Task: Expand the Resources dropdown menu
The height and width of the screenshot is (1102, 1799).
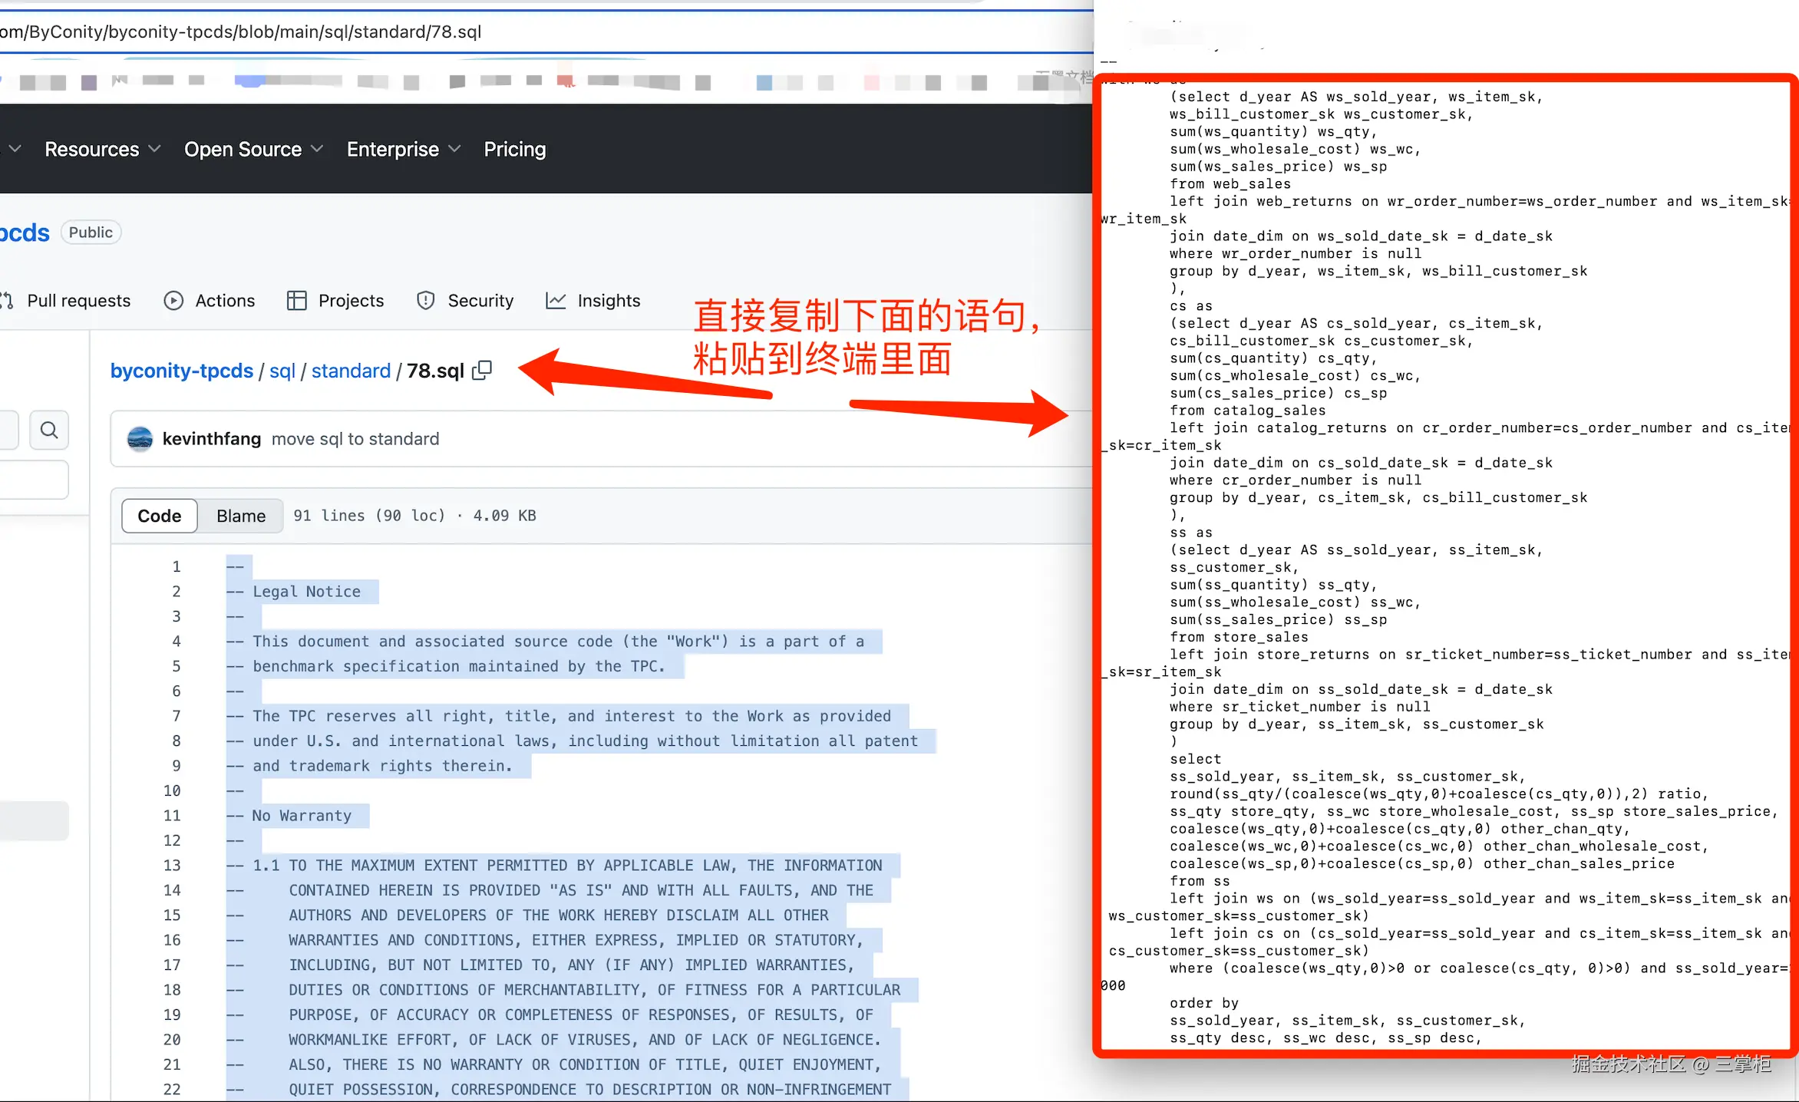Action: pos(102,149)
